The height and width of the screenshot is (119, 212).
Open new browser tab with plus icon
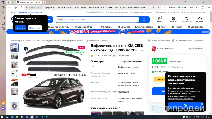(x=44, y=2)
